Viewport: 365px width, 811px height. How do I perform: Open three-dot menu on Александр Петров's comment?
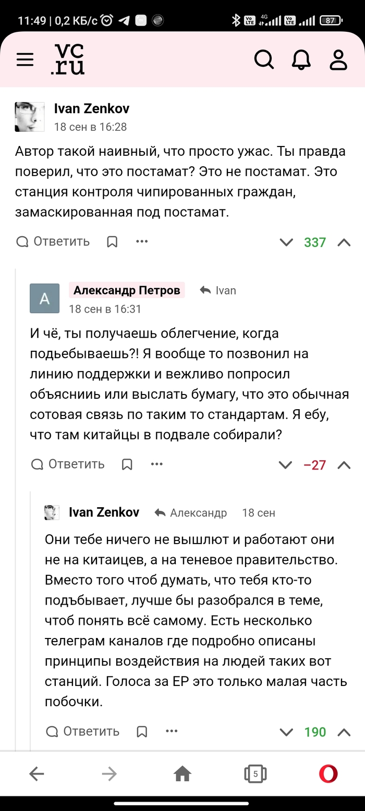(x=157, y=464)
